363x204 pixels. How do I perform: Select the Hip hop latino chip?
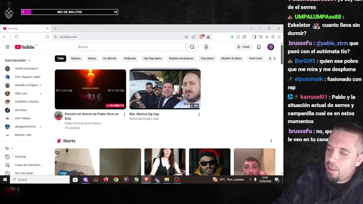coord(153,58)
